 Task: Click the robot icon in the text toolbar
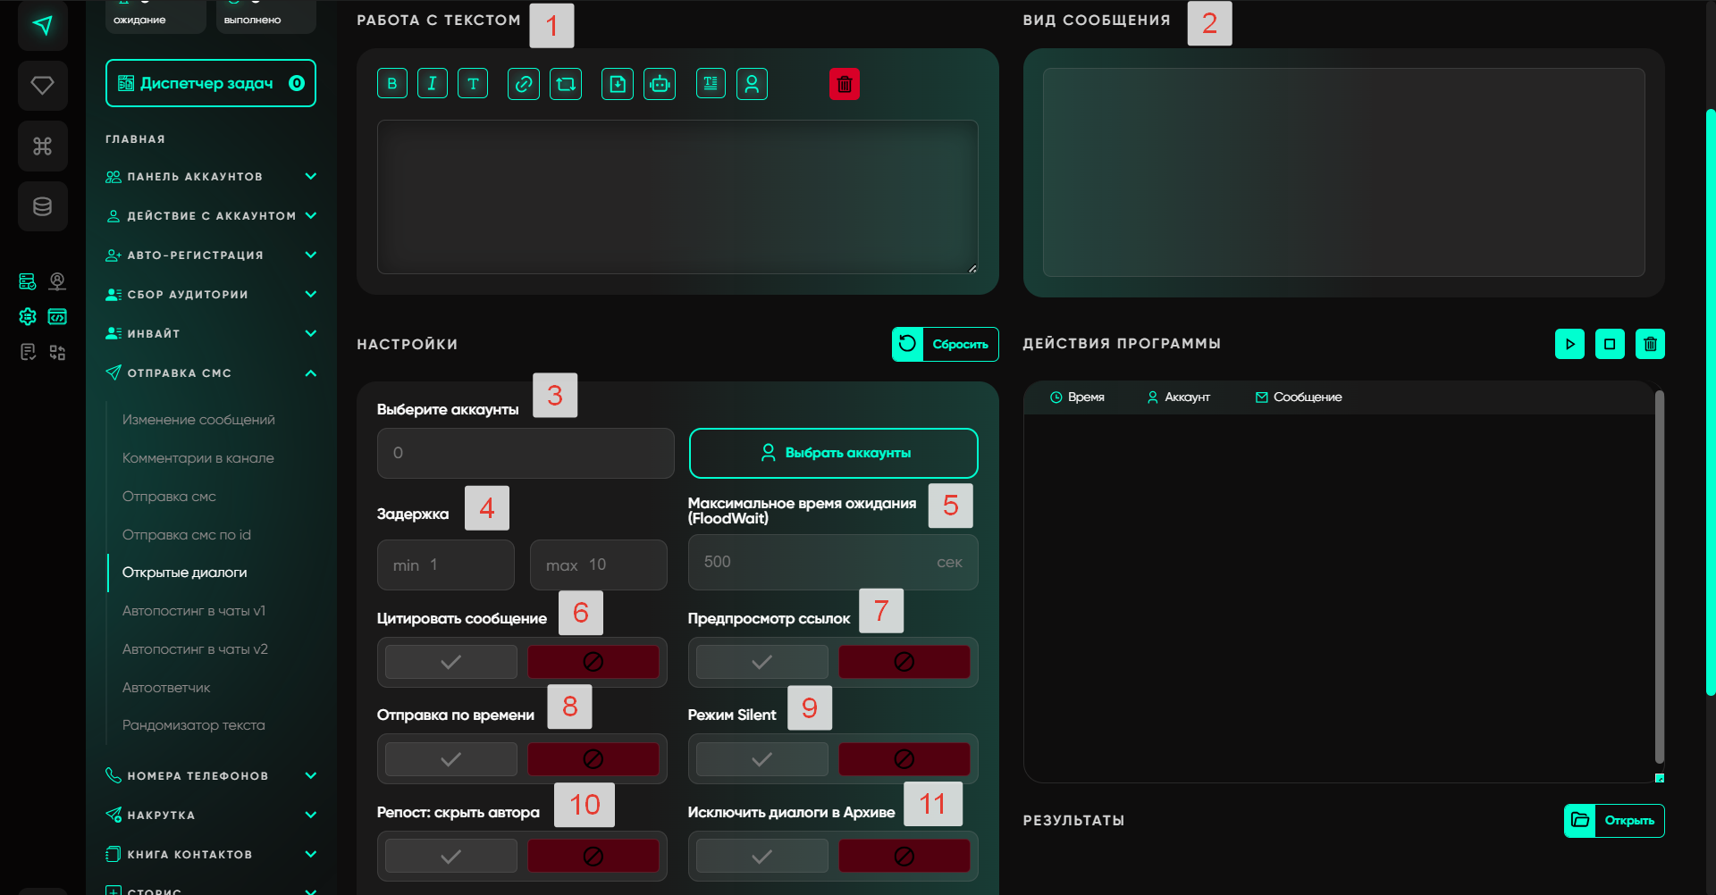point(660,84)
